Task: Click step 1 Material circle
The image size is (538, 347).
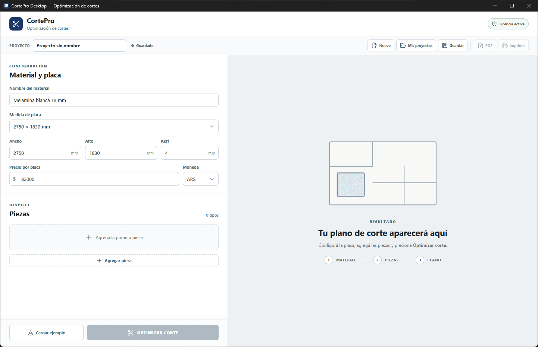Action: pyautogui.click(x=329, y=260)
